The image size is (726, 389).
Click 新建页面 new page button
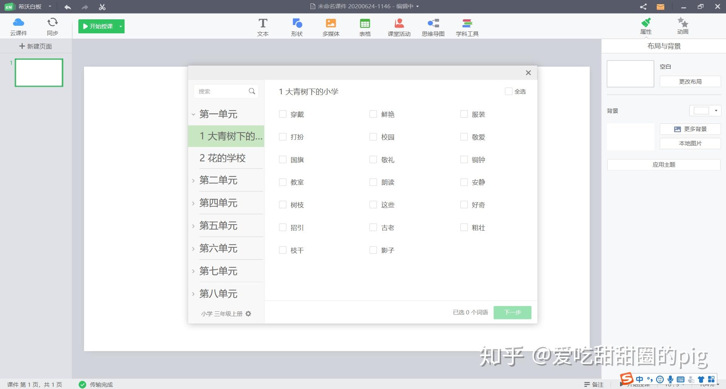pos(36,46)
